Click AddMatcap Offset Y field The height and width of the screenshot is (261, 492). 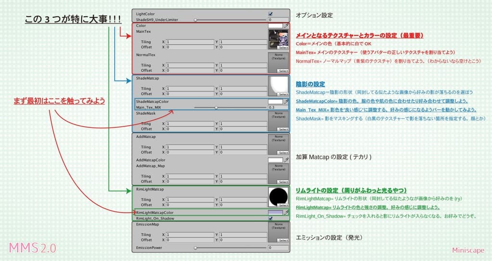pyautogui.click(x=243, y=152)
